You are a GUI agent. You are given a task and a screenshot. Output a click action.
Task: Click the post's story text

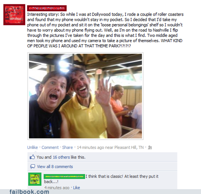[x=105, y=30]
